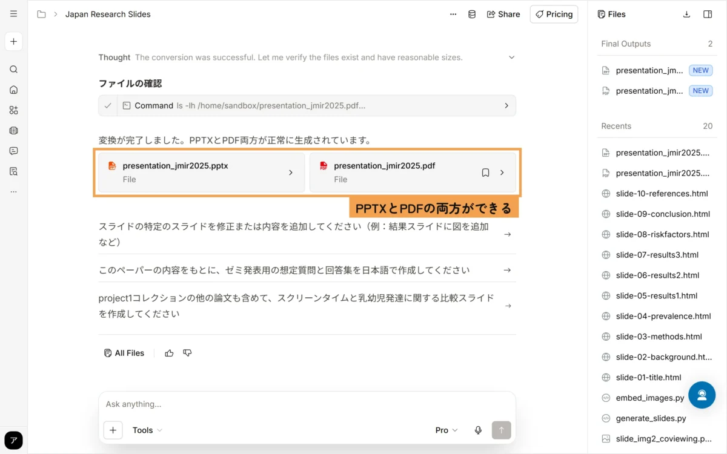The height and width of the screenshot is (454, 727).
Task: Open slide-06-results2.html in Recents
Action: pyautogui.click(x=657, y=275)
